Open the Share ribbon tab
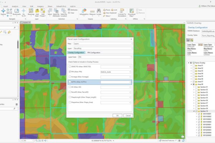This screenshot has height=143, width=215. pos(50,6)
